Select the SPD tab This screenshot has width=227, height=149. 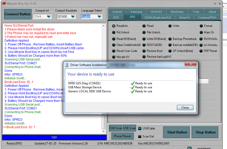[x=132, y=17]
